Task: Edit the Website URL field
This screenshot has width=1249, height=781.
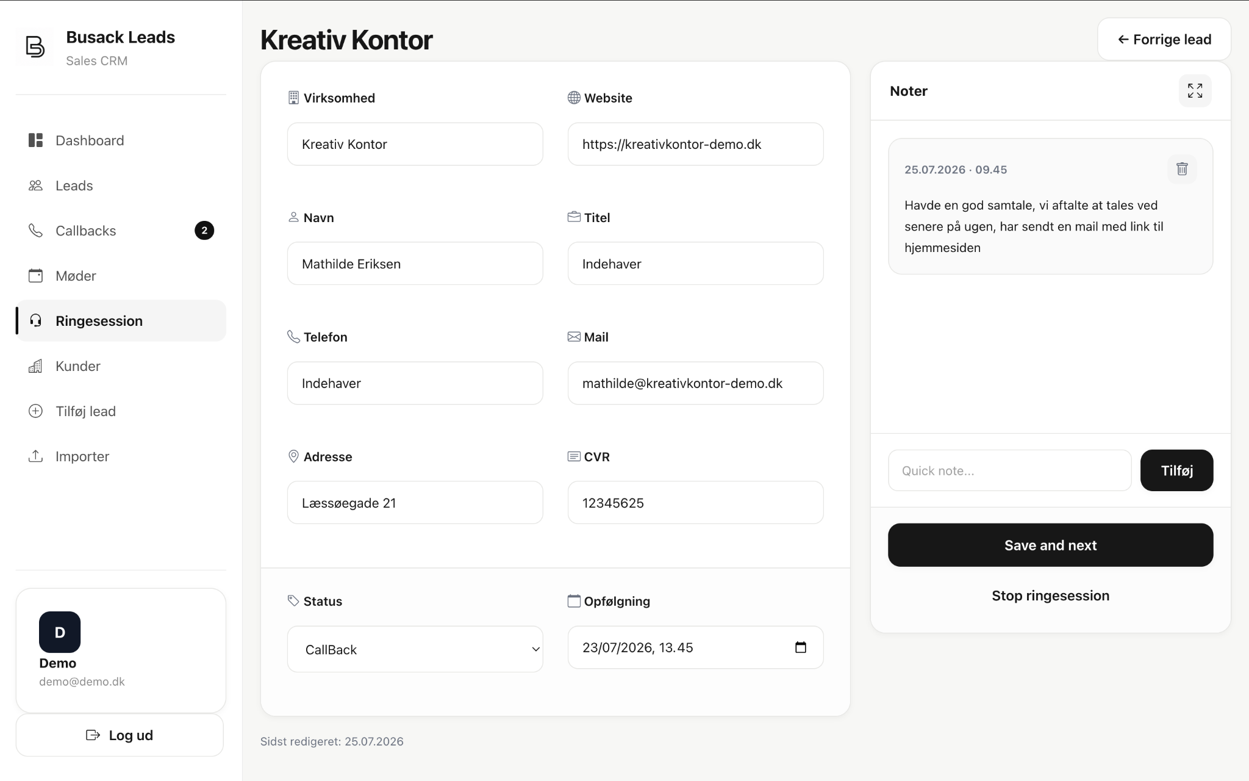Action: (695, 144)
